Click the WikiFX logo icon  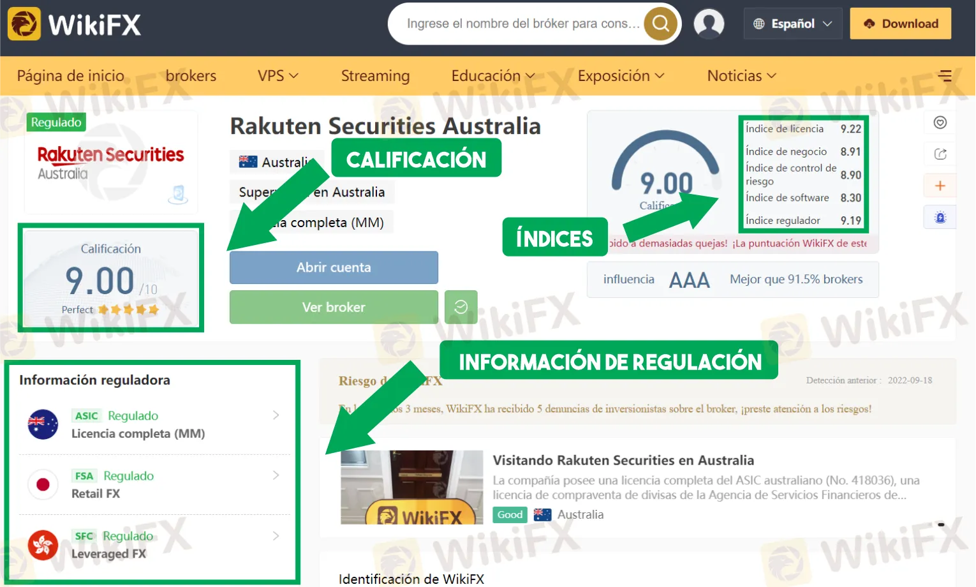point(24,24)
